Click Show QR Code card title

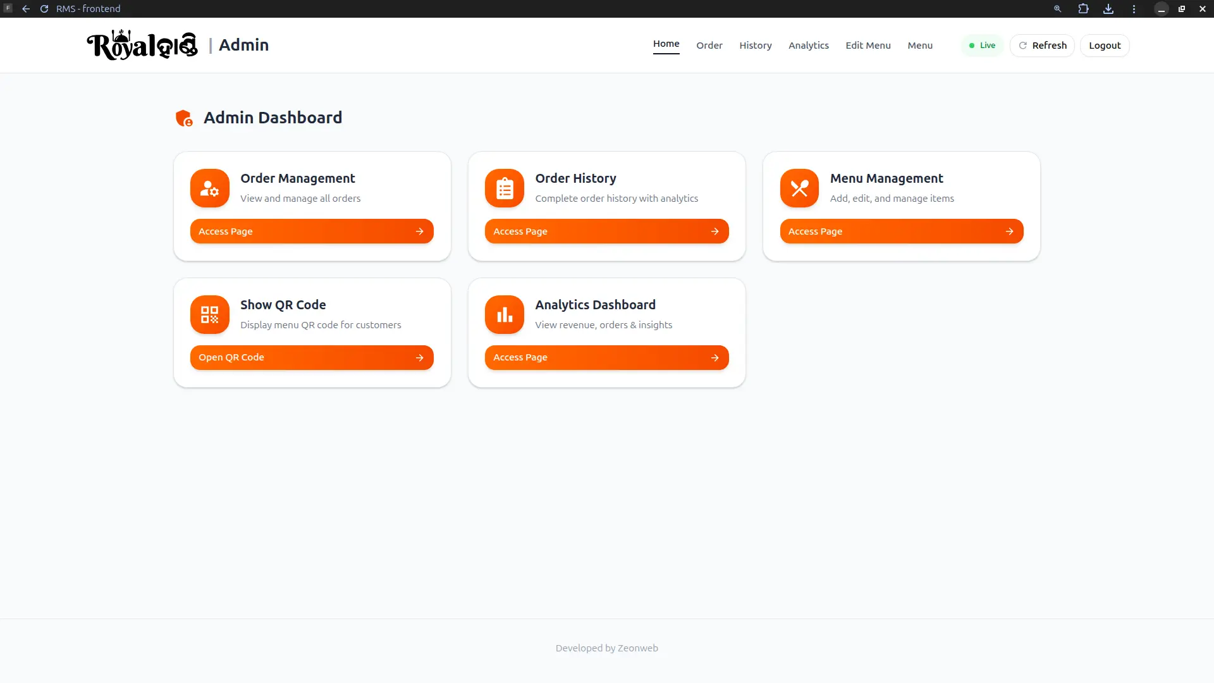coord(283,305)
